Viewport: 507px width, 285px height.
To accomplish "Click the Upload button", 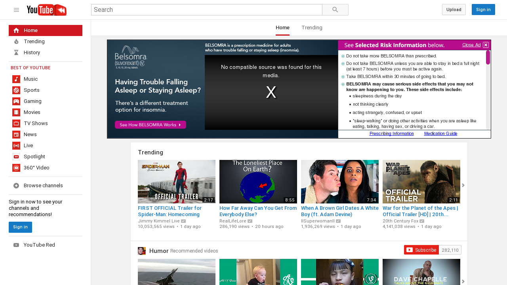I will pyautogui.click(x=454, y=9).
